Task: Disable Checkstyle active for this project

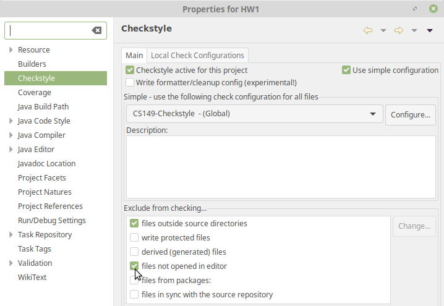Action: pos(130,70)
